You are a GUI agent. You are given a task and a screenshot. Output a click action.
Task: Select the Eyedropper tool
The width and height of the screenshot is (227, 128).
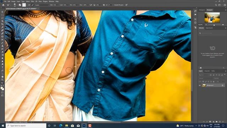2,27
